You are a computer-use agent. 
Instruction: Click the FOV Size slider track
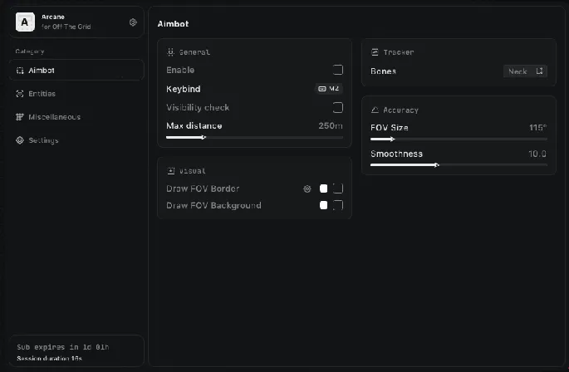coord(459,139)
